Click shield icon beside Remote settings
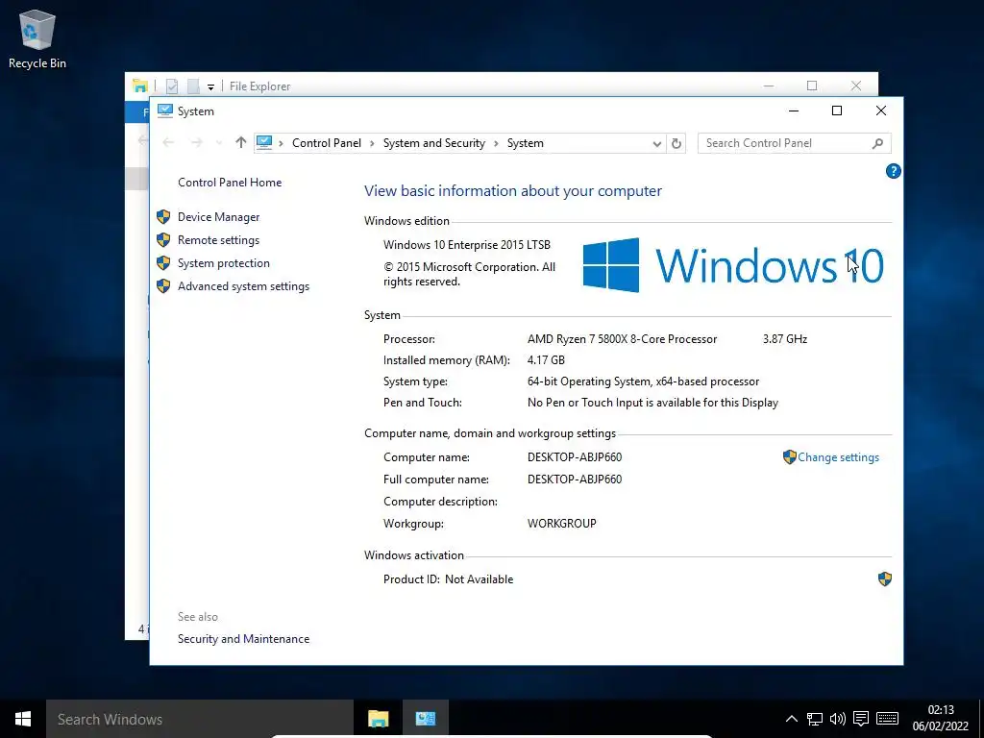Screen dimensions: 984x738 pos(163,239)
